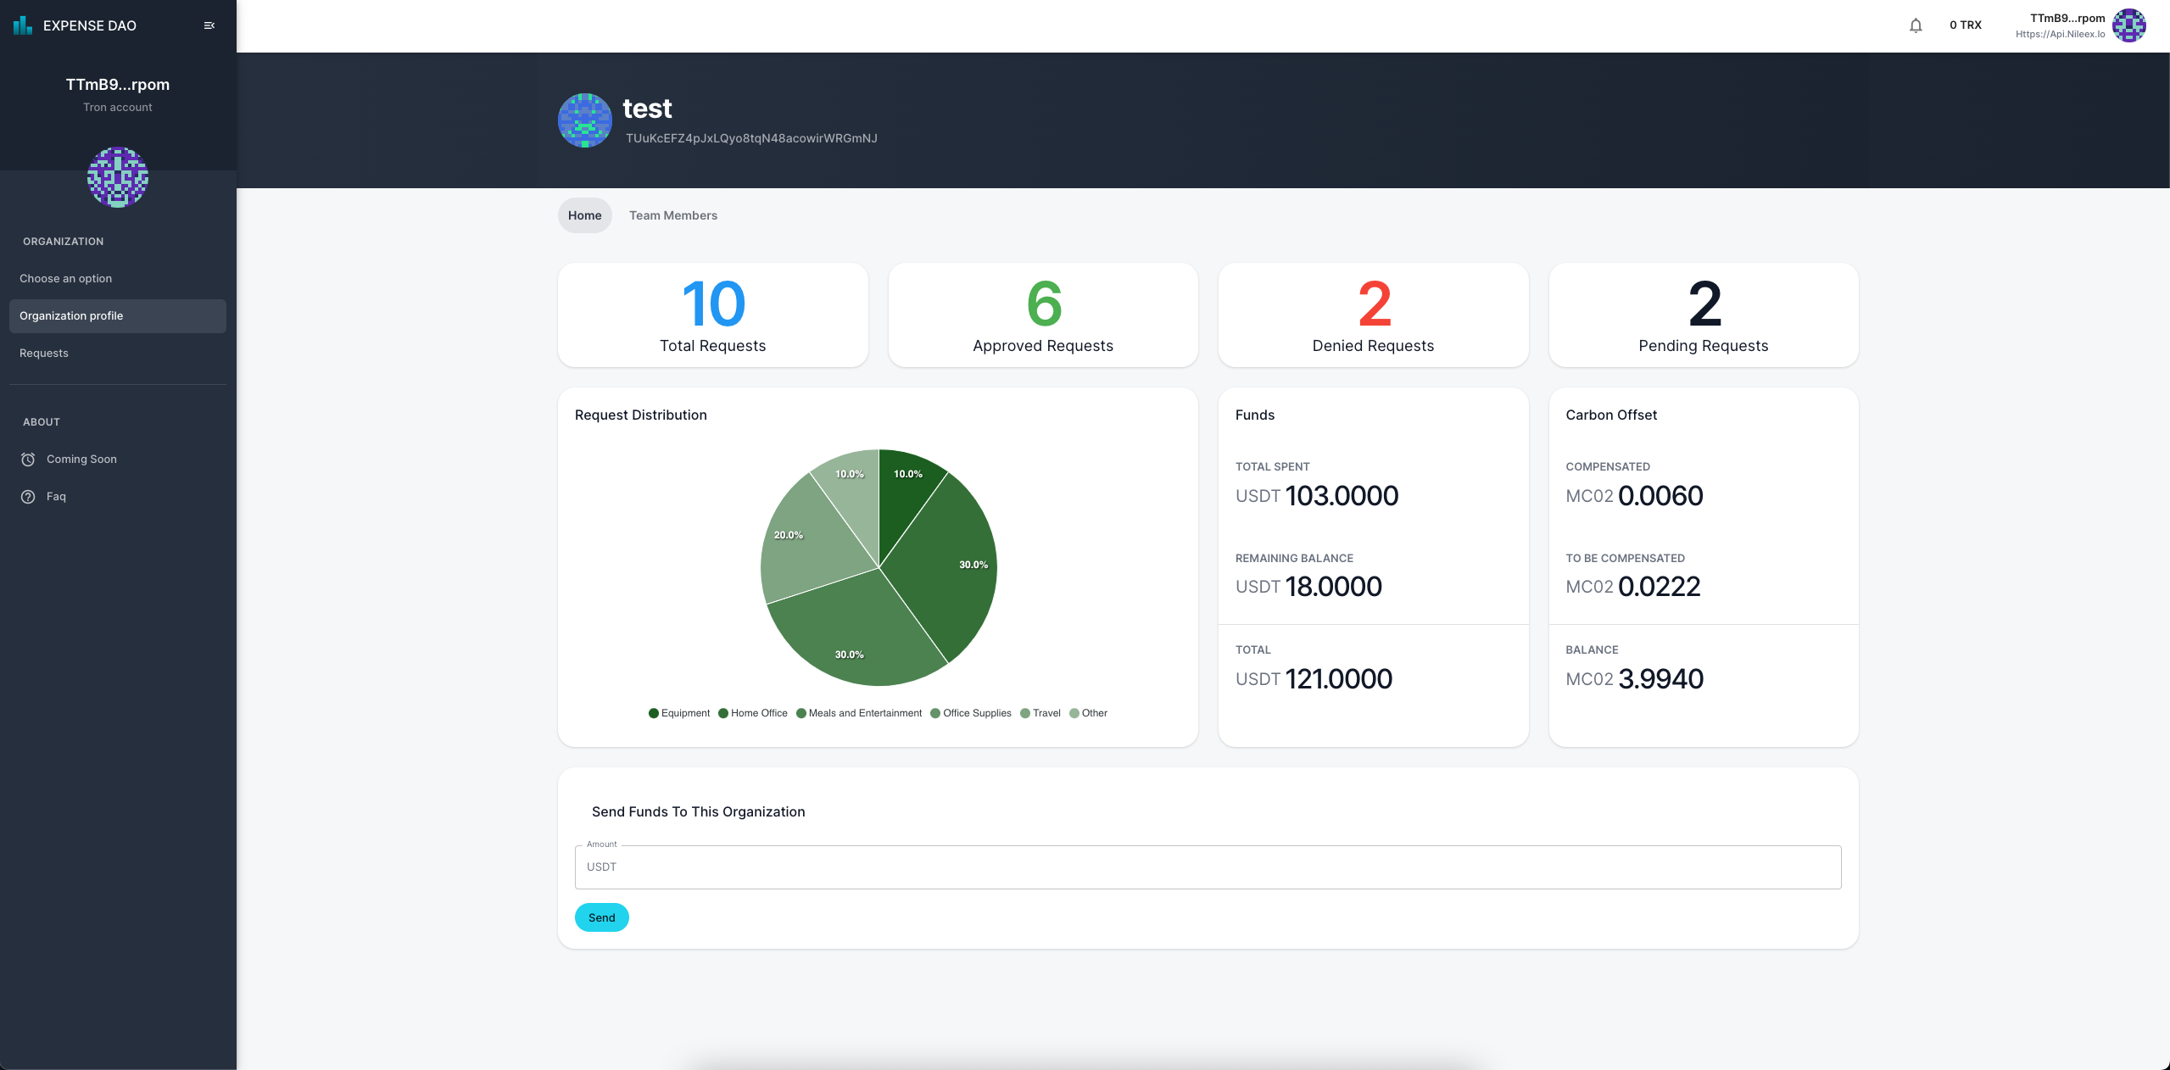Focus the USDT Amount input field

(x=1208, y=867)
